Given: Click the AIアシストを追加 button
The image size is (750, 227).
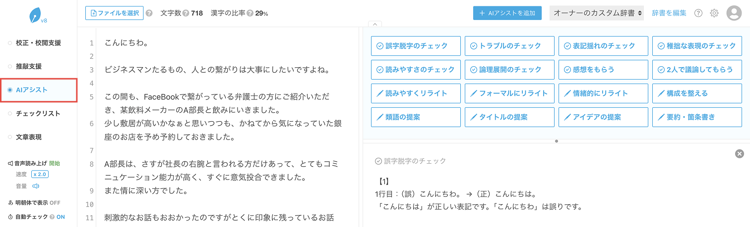Looking at the screenshot, I should click(x=507, y=13).
